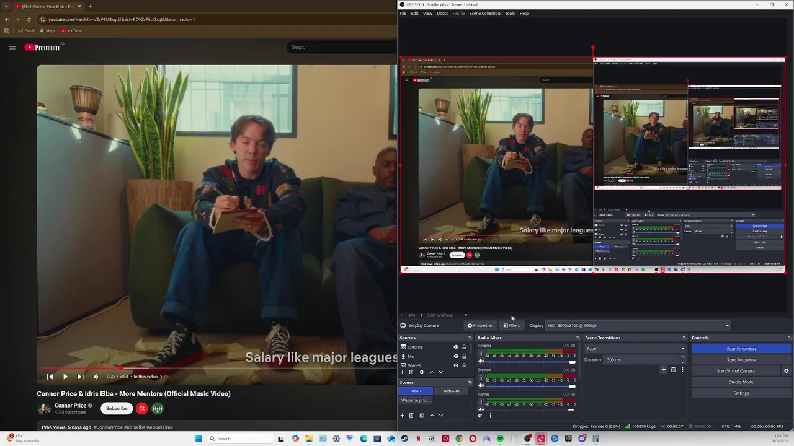Image resolution: width=794 pixels, height=446 pixels.
Task: Toggle visibility of Chrome source
Action: pyautogui.click(x=456, y=347)
